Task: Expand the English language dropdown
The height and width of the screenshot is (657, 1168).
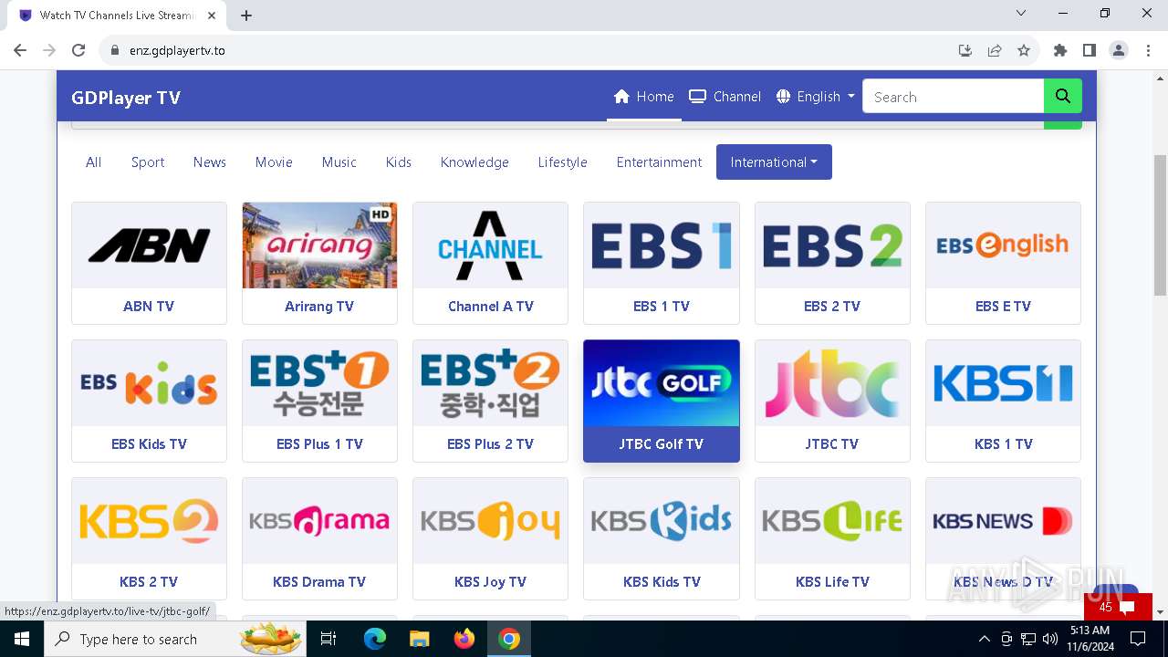Action: (816, 97)
